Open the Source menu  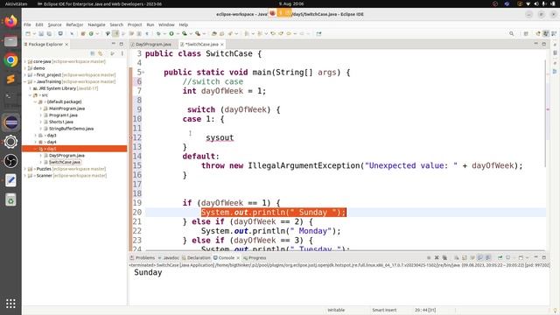coord(54,24)
